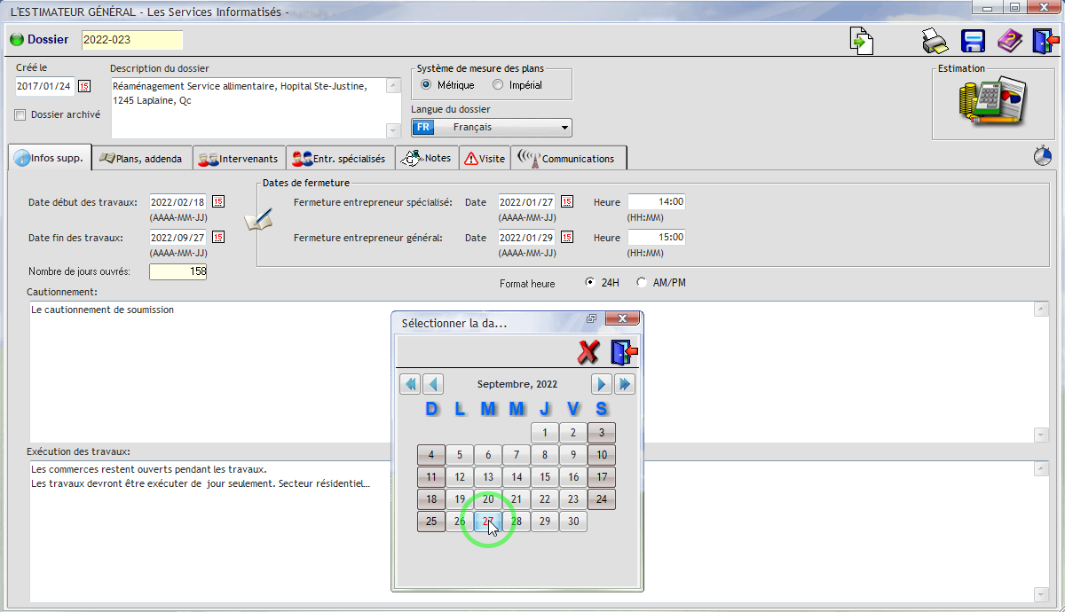The height and width of the screenshot is (612, 1065).
Task: Expand the Langue du dossier dropdown
Action: (564, 128)
